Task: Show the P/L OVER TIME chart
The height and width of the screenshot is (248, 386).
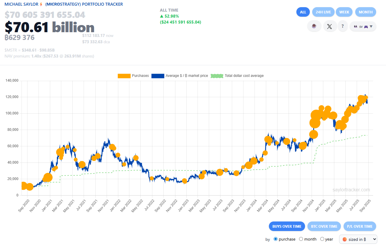Action: point(360,226)
